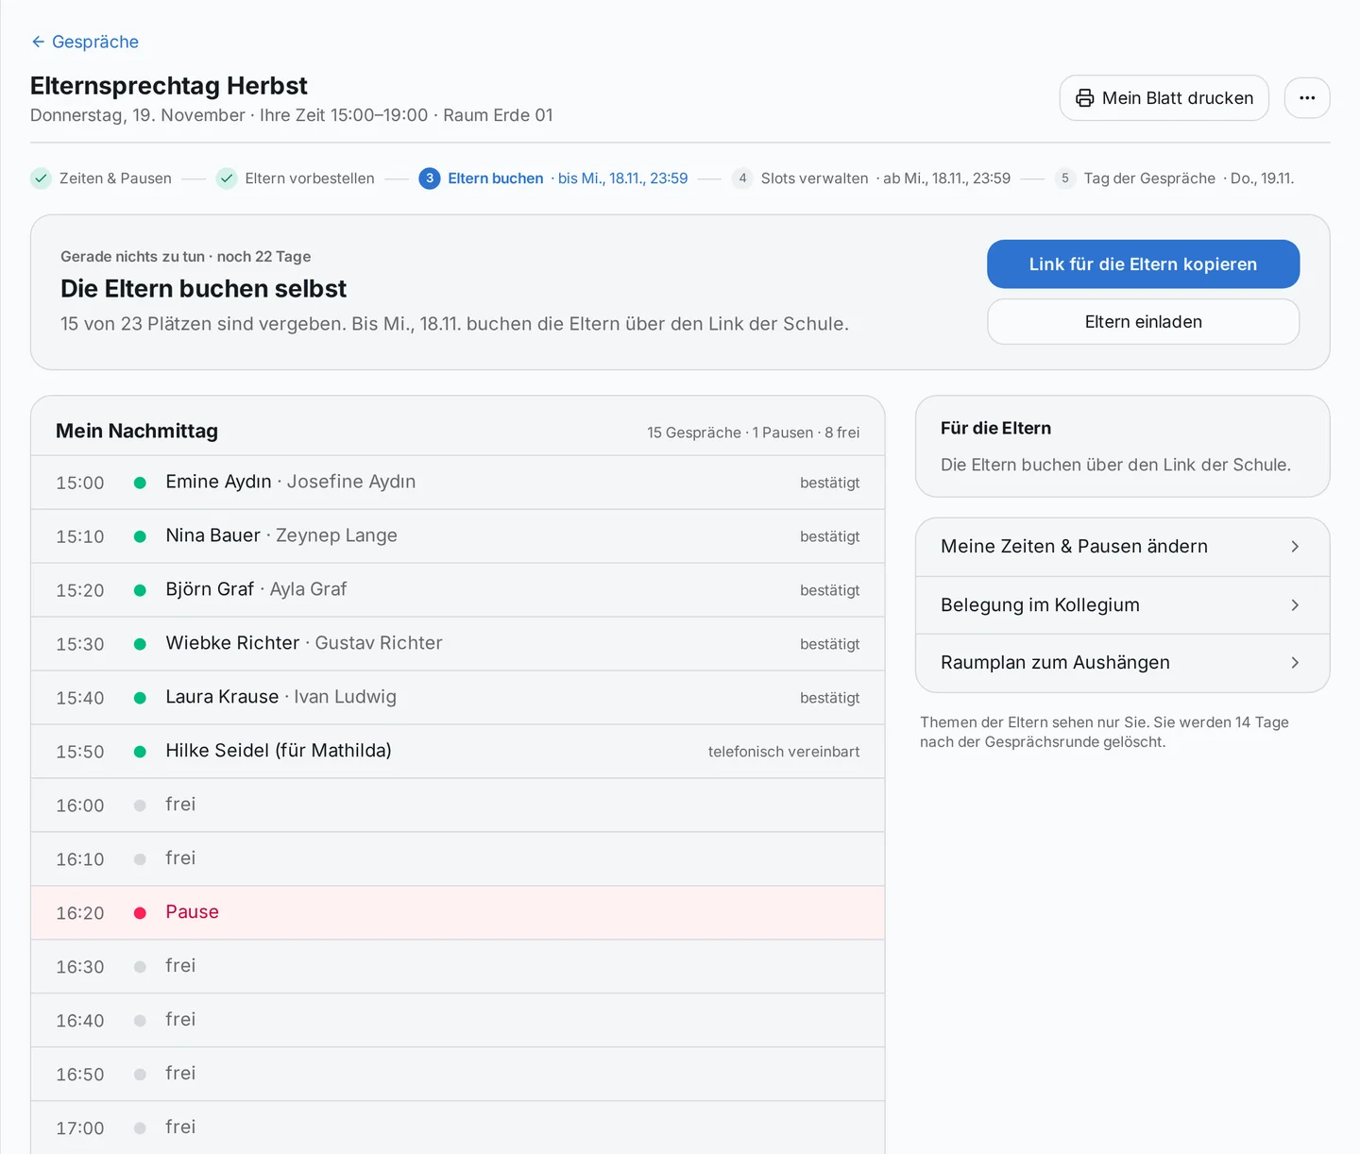Click the step 3 badge for Eltern buchen
Viewport: 1360px width, 1154px height.
[x=430, y=178]
